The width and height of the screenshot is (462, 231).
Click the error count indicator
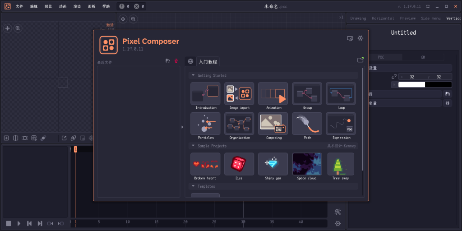[x=139, y=6]
